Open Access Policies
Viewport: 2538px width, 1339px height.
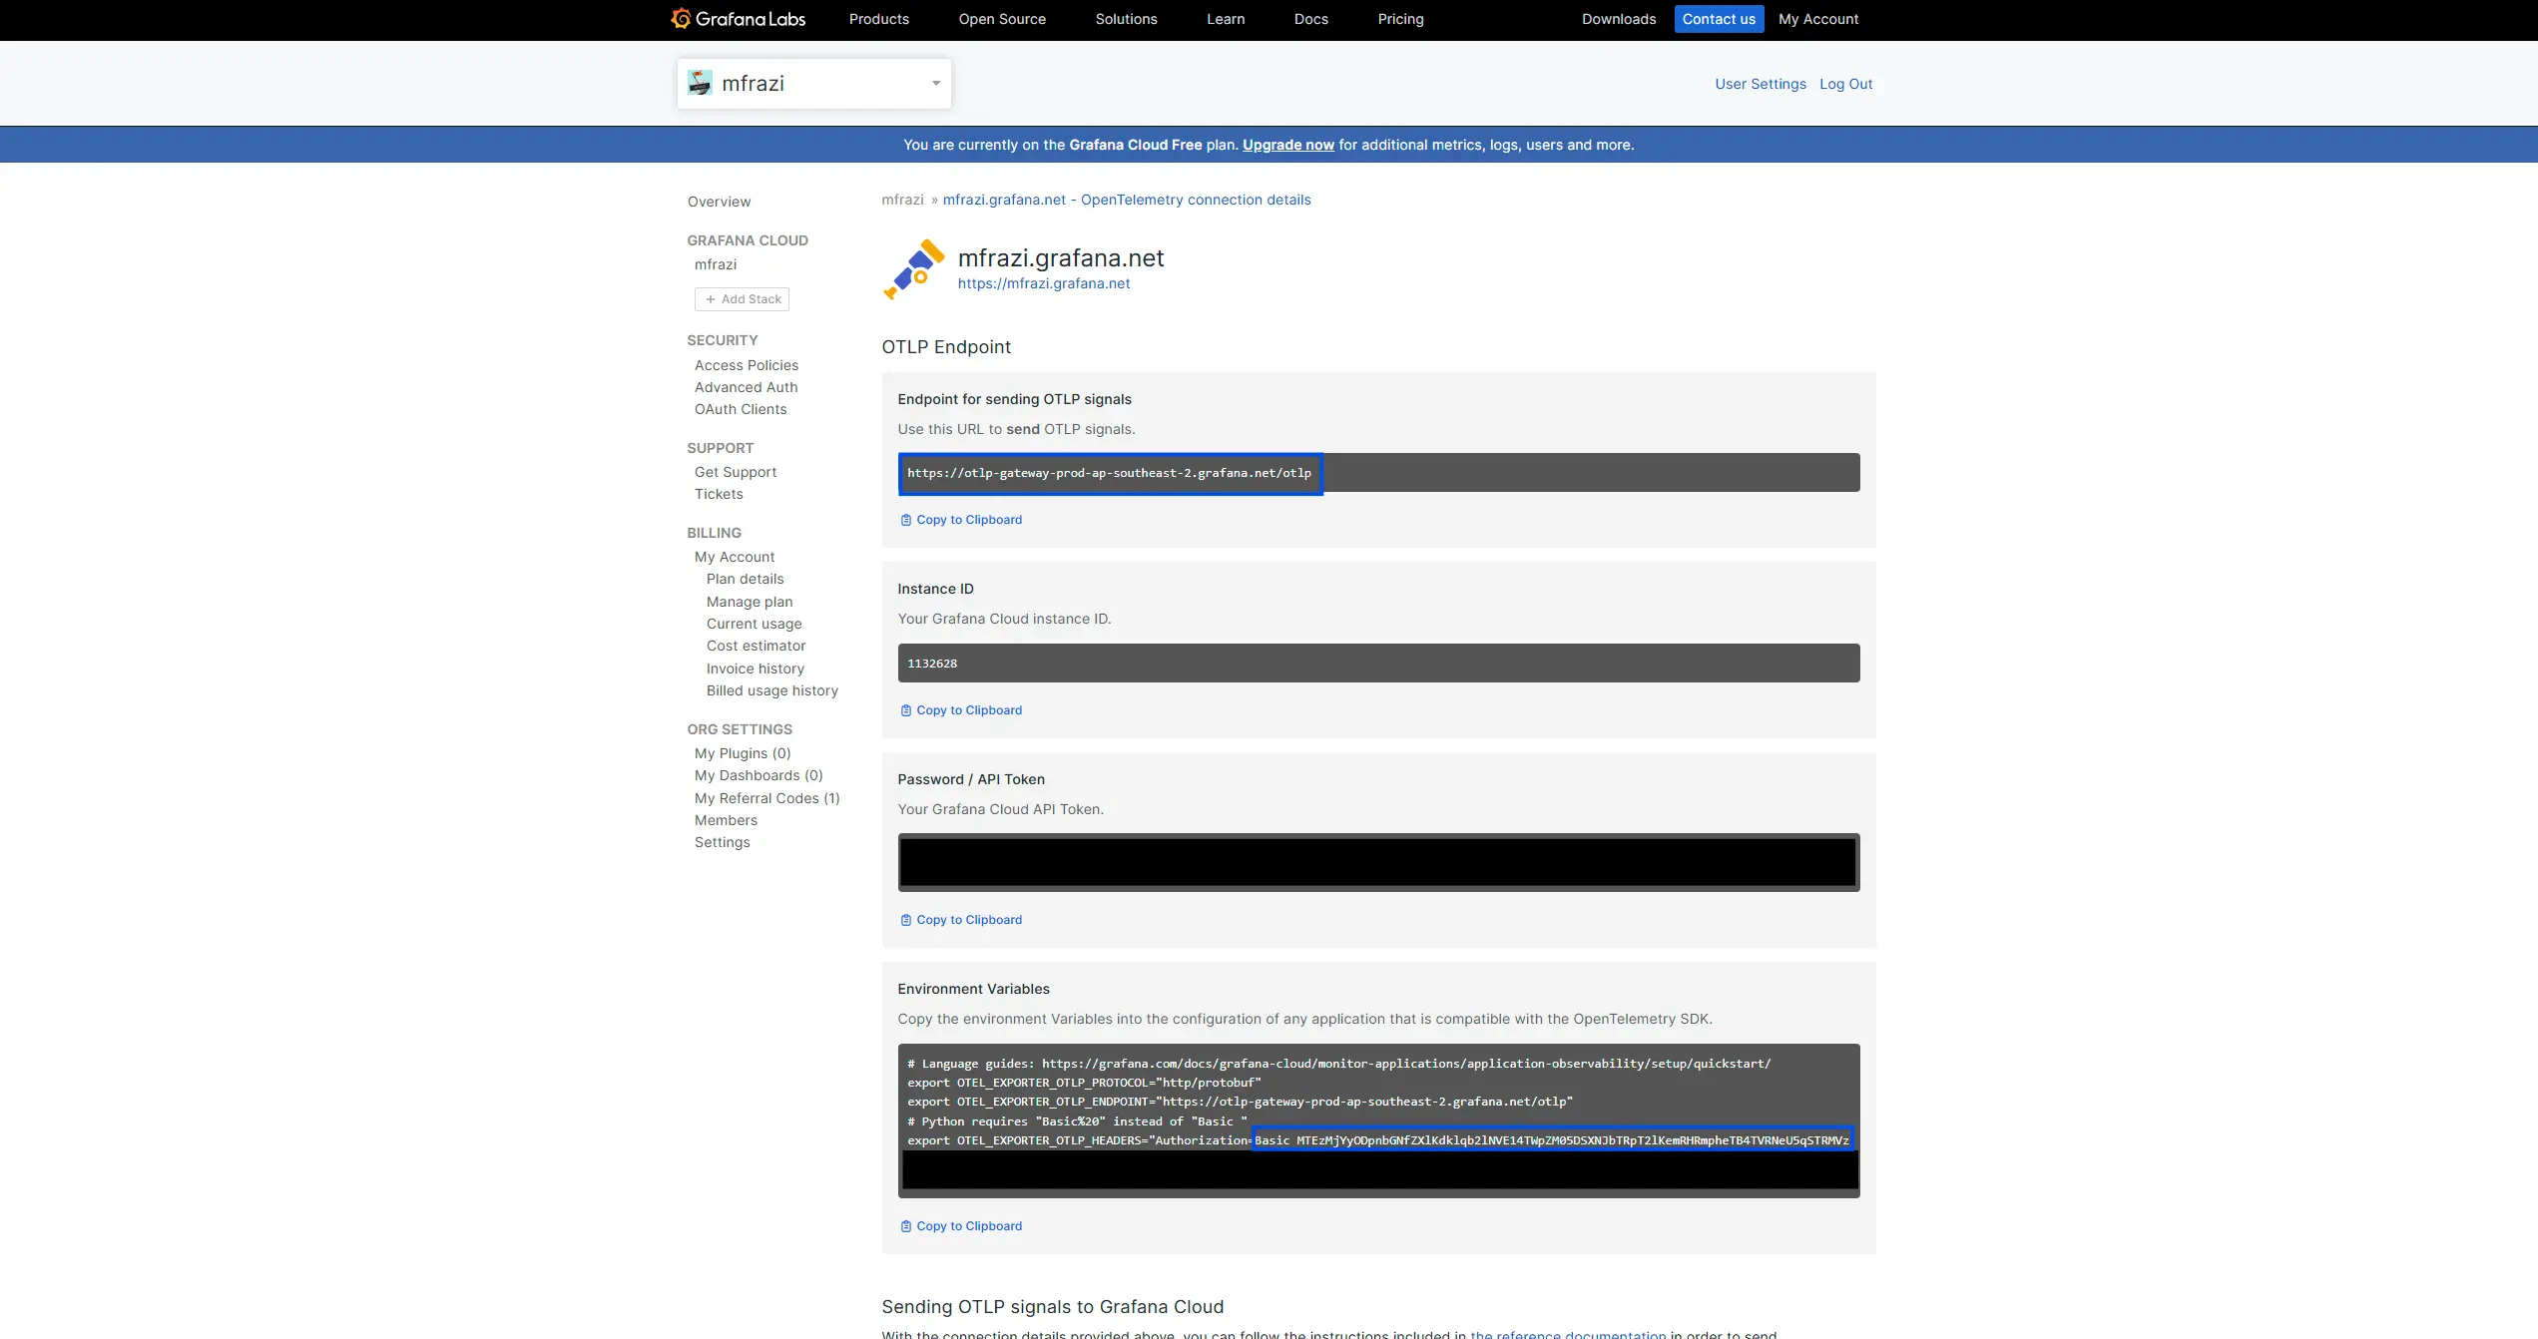[747, 365]
